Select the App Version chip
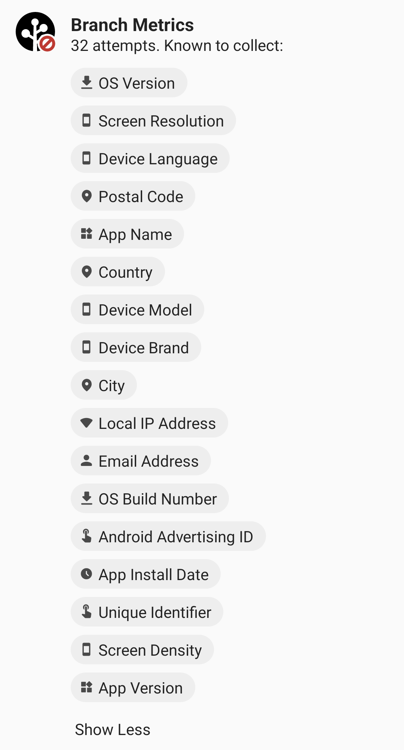 click(133, 687)
